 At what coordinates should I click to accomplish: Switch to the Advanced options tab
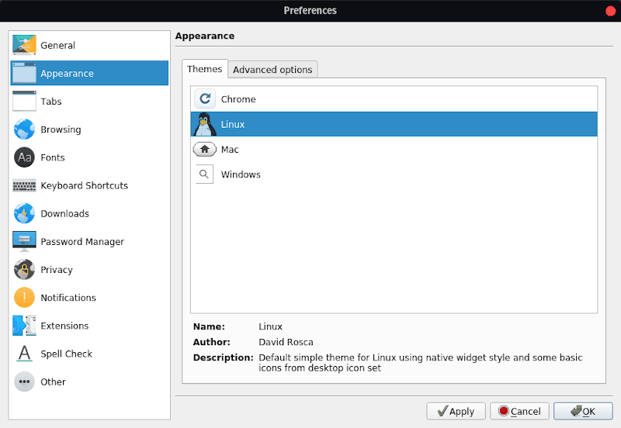point(272,70)
